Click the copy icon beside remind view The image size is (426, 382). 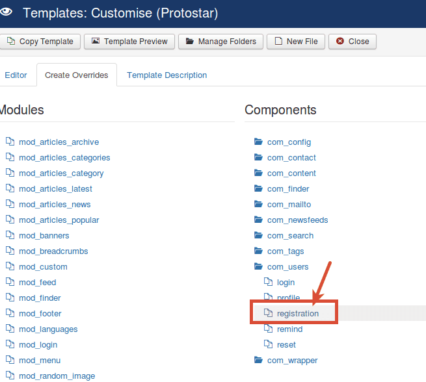pos(269,329)
